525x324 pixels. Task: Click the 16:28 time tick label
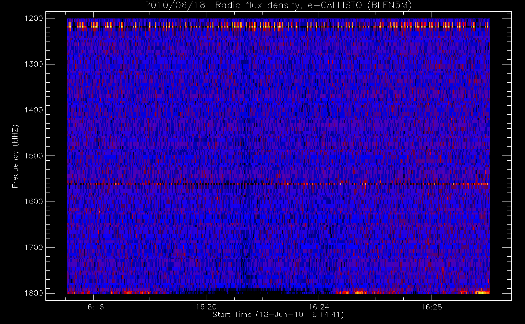(x=432, y=307)
